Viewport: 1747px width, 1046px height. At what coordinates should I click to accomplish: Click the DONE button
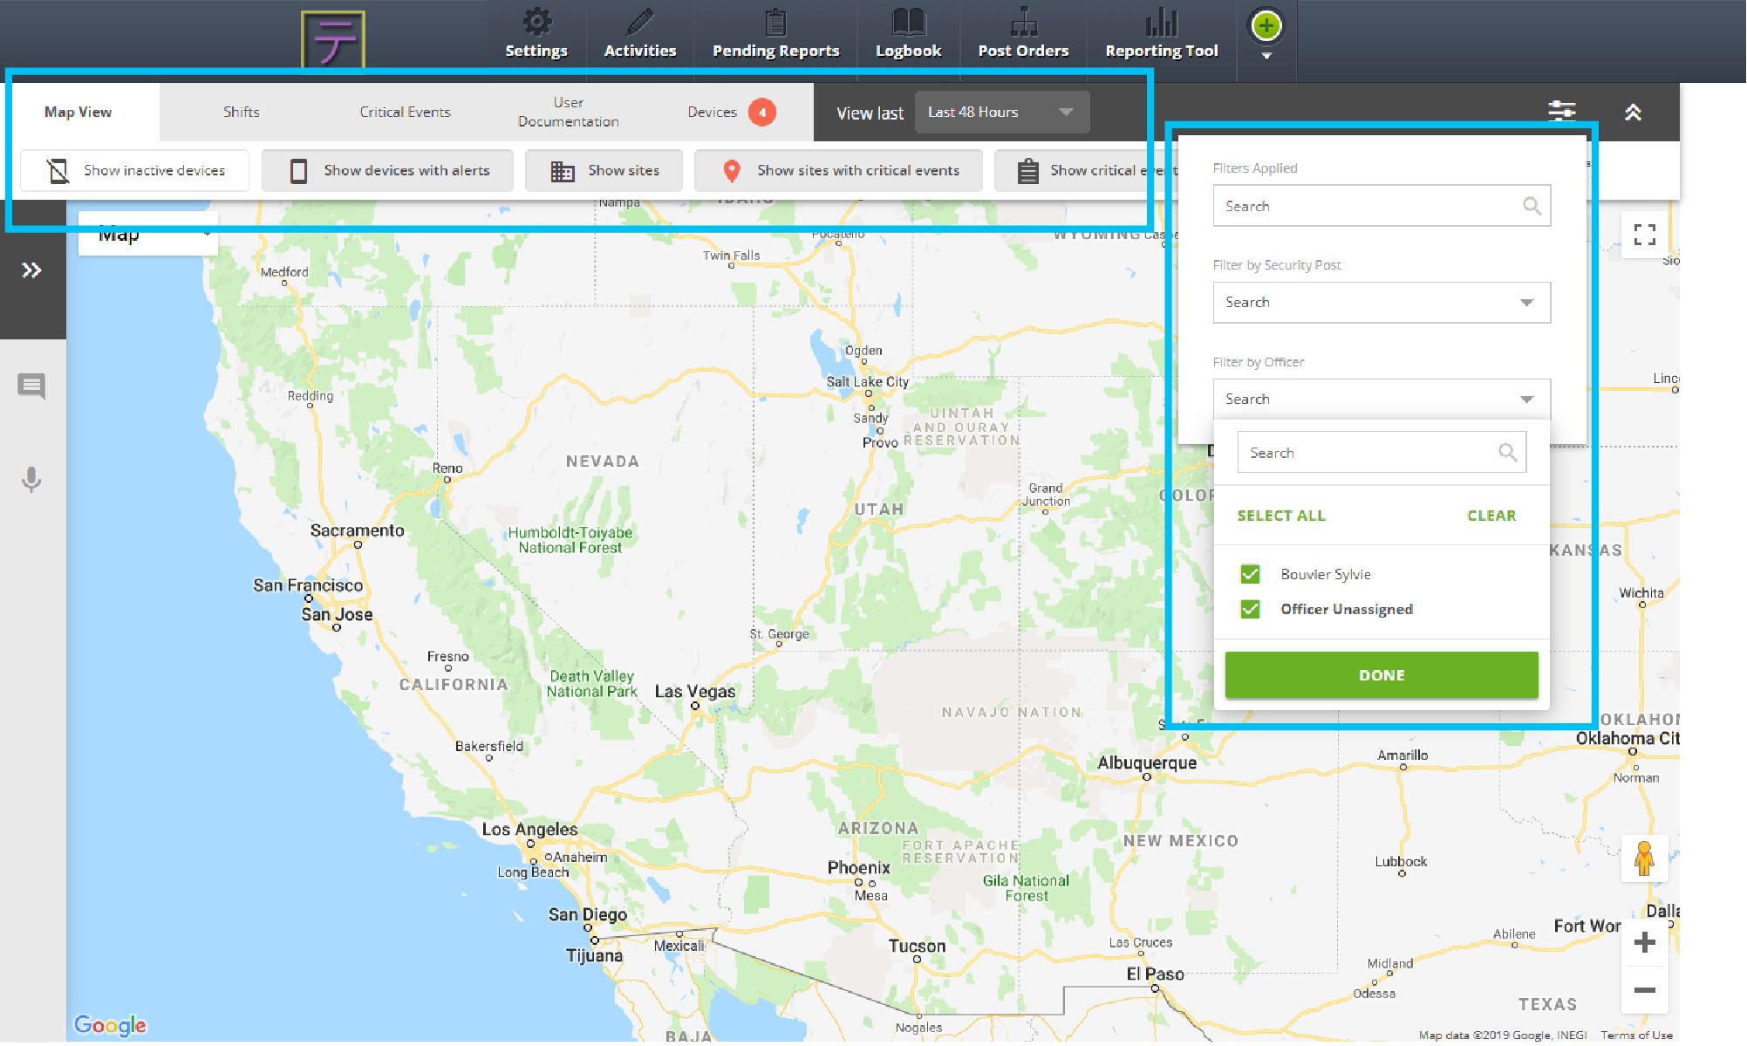point(1382,675)
